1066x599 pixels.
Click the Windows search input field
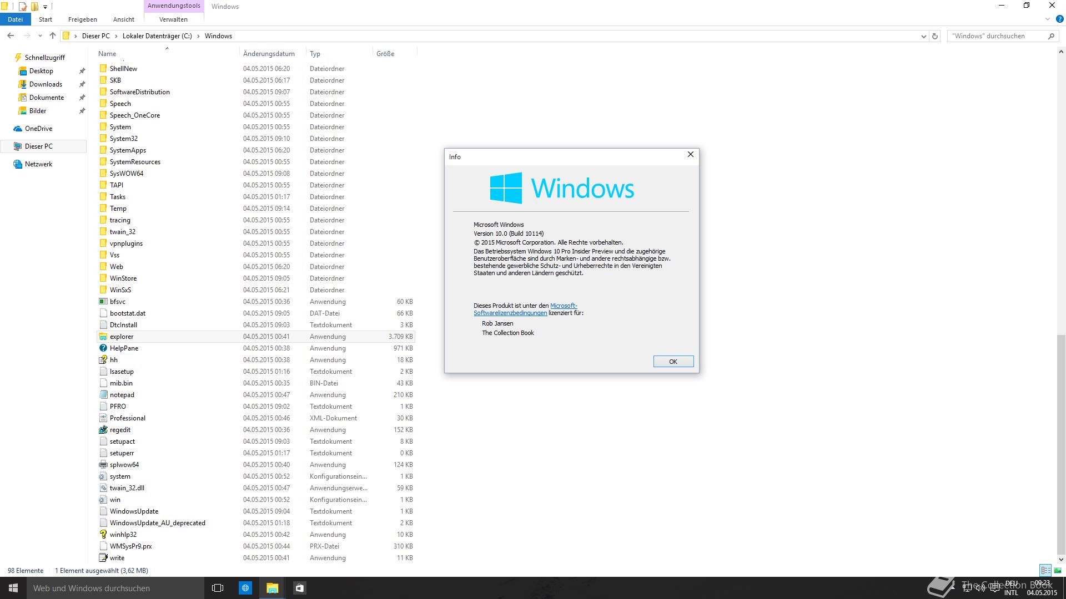click(996, 36)
